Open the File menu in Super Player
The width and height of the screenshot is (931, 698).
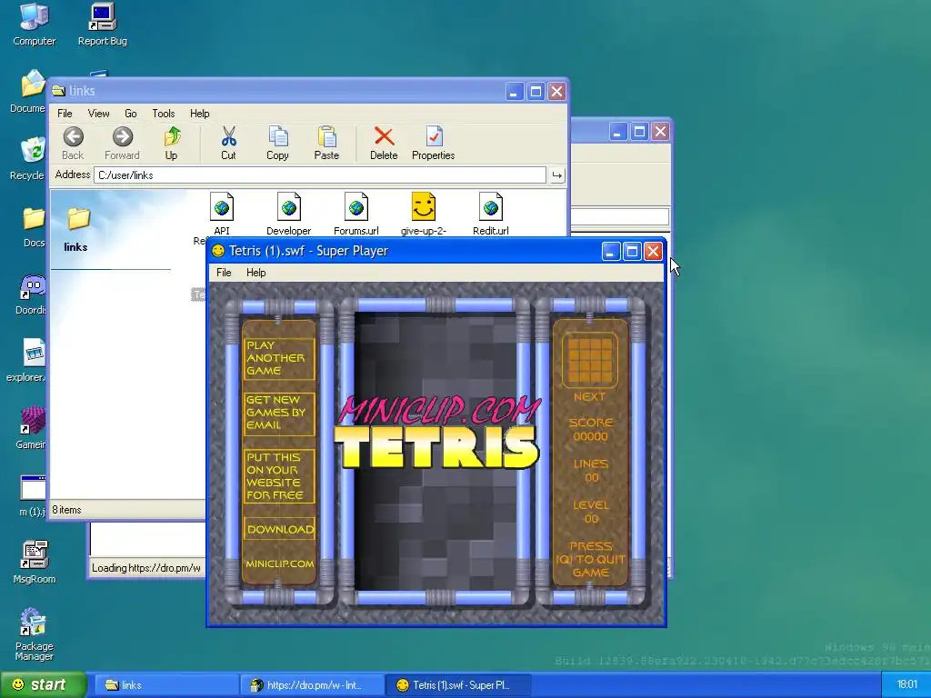(x=224, y=273)
